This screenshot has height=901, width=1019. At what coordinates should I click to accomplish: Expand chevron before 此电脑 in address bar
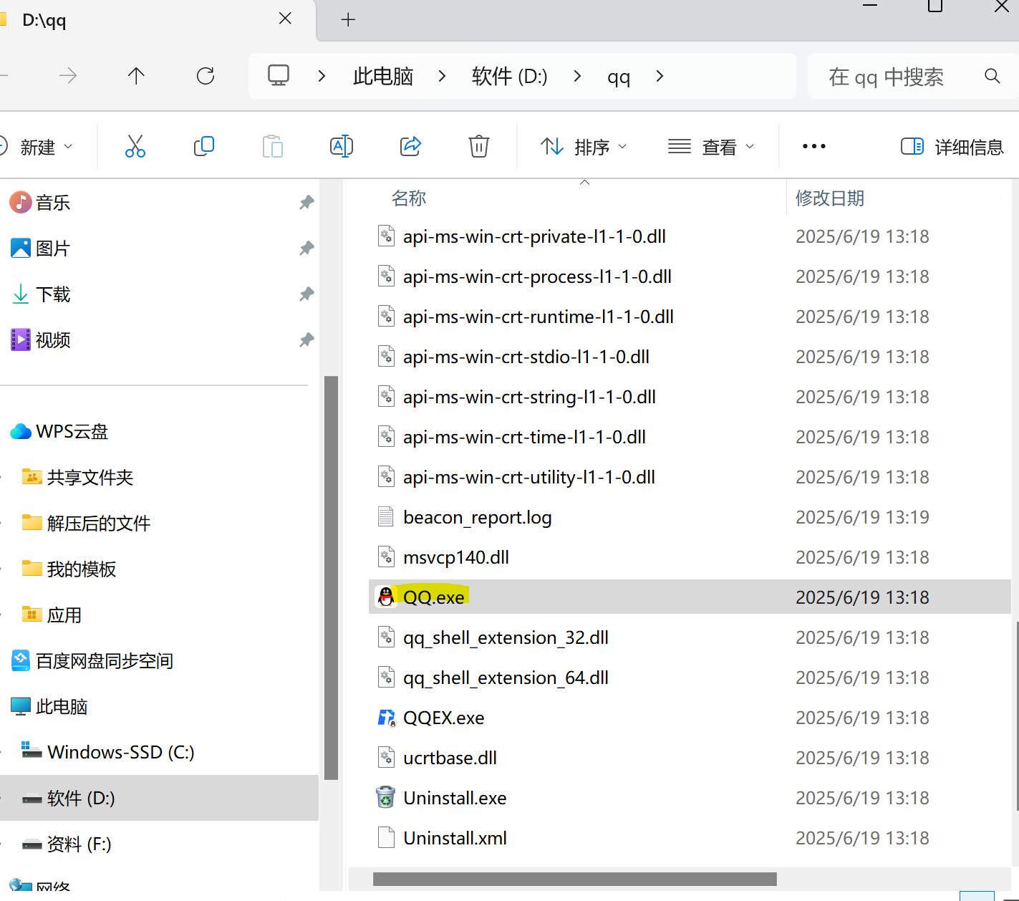click(x=322, y=76)
